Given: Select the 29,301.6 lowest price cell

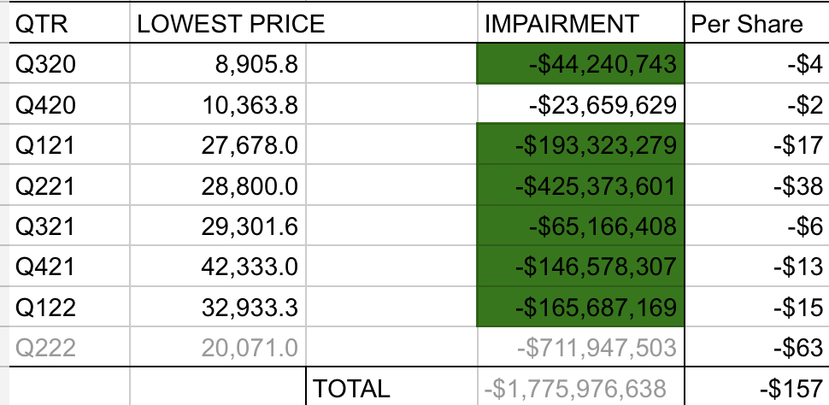Looking at the screenshot, I should 218,226.
